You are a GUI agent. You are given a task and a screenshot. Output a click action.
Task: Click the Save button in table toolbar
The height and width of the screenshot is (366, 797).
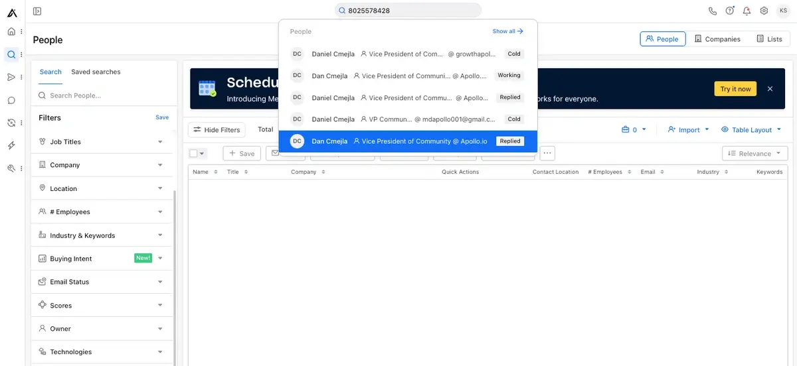click(242, 153)
